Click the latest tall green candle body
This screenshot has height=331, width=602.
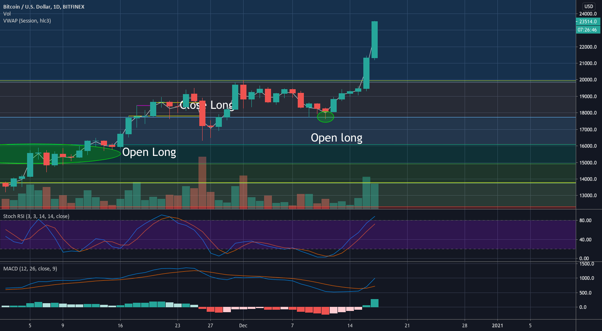click(x=374, y=40)
